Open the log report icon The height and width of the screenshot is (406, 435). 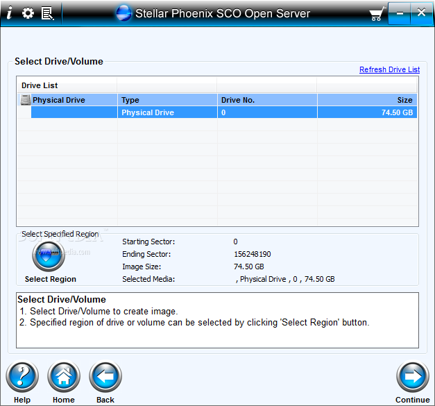[x=47, y=13]
